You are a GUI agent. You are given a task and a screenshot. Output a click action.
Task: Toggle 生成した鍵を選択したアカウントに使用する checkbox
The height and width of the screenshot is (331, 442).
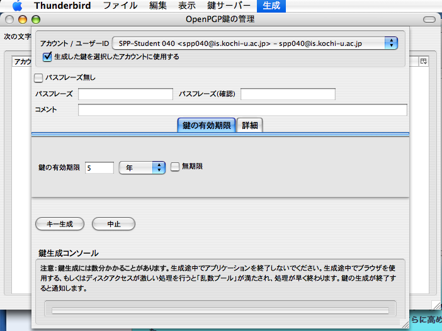[47, 57]
